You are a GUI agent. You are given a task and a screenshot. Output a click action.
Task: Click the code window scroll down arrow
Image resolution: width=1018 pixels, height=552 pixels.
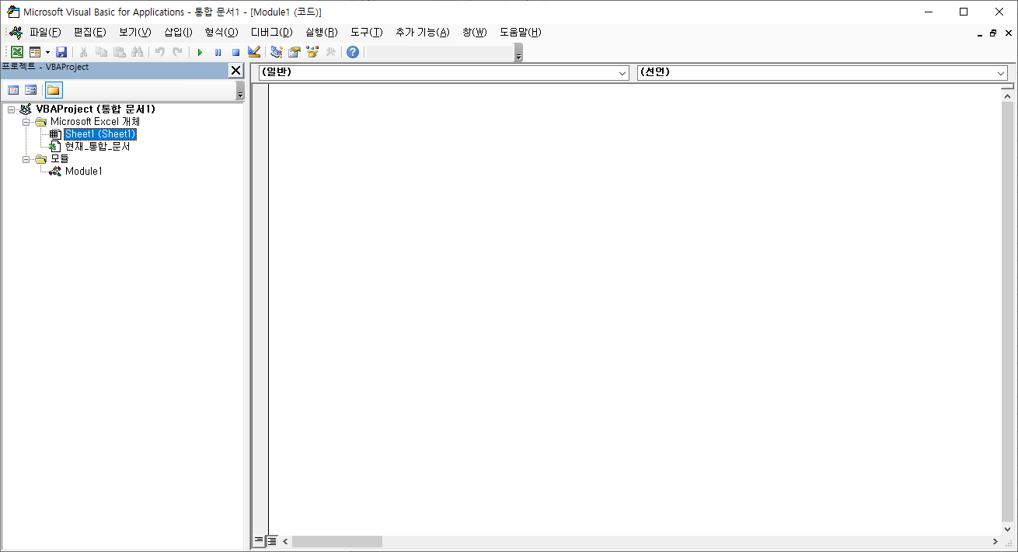[x=1008, y=529]
